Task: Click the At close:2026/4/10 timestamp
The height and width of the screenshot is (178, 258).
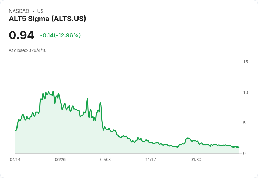Action: 28,50
